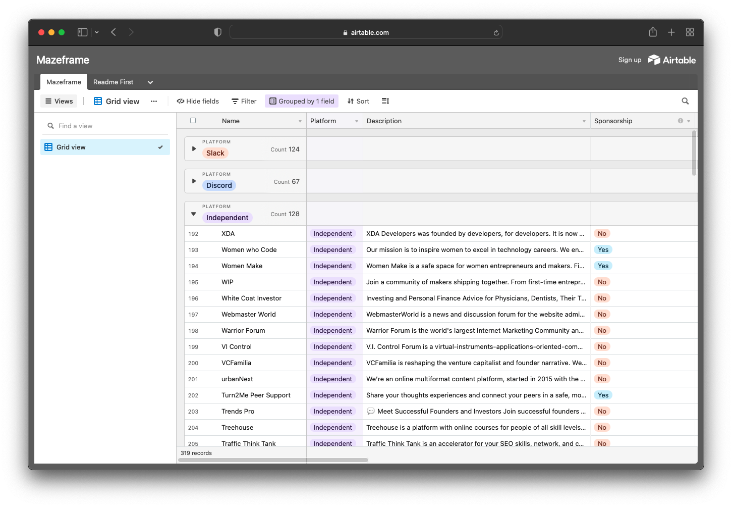Expand the Discord platform group
The image size is (732, 507).
point(194,181)
